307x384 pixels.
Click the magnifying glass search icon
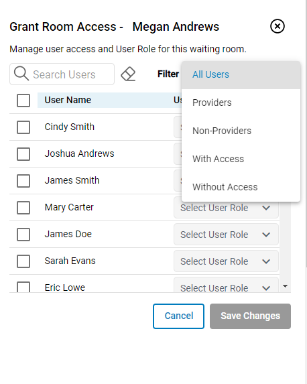pyautogui.click(x=21, y=73)
